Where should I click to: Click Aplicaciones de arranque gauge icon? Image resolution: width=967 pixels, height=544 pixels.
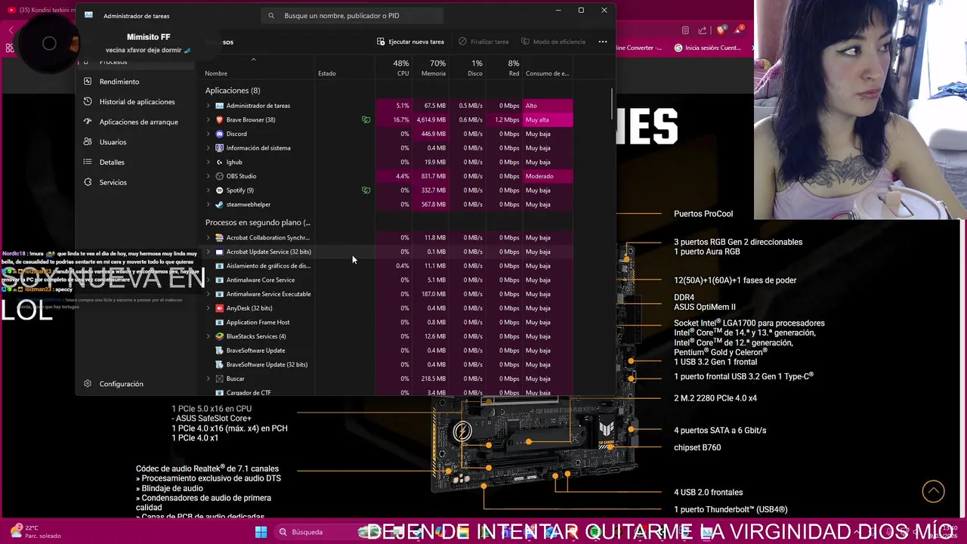pyautogui.click(x=88, y=122)
